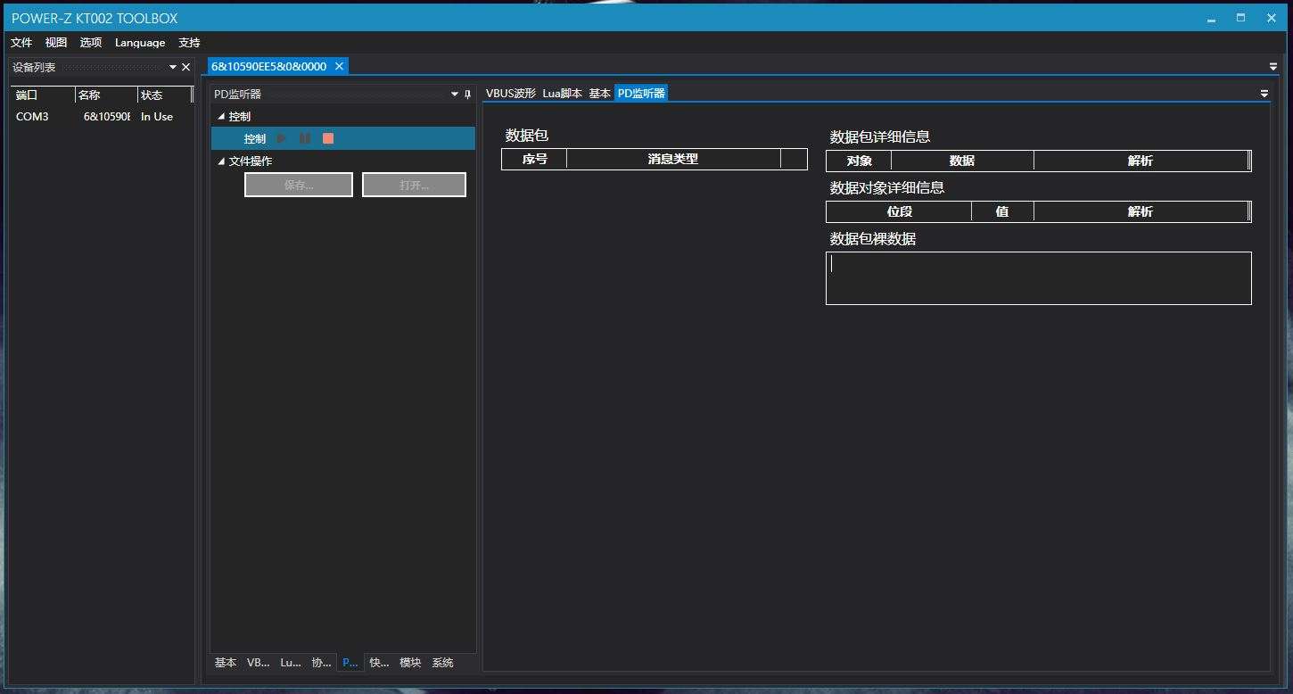Close the 设备列表 panel

185,67
